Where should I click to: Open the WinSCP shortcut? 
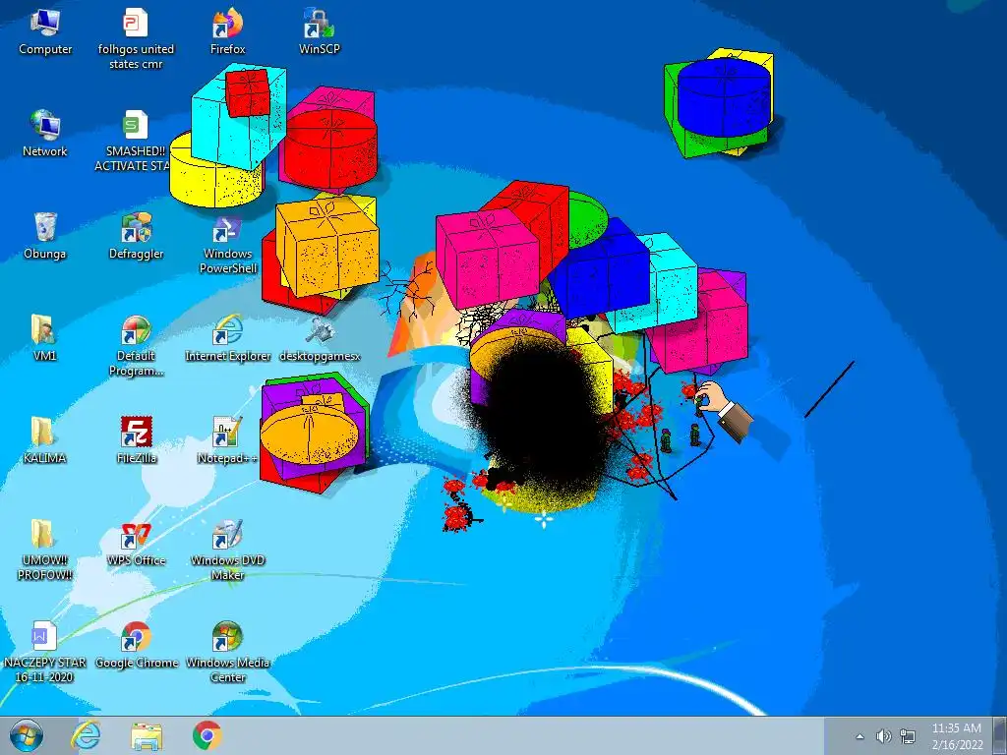320,32
